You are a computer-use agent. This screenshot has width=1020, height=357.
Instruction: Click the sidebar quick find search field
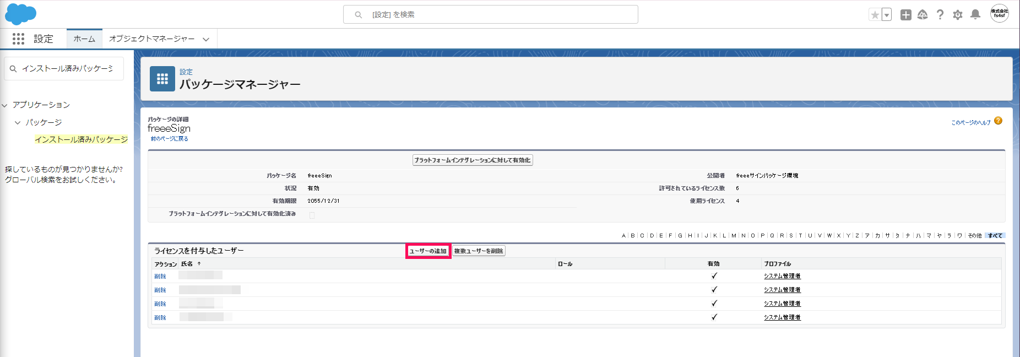64,69
